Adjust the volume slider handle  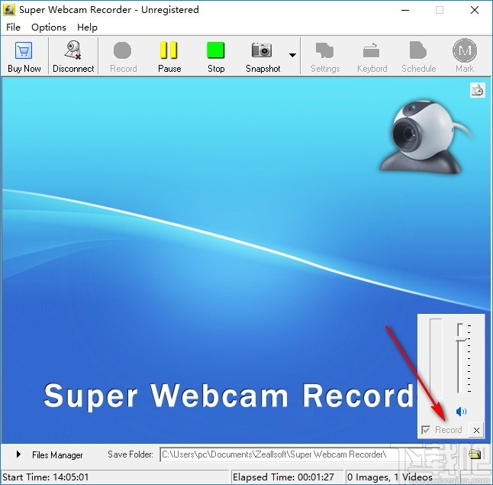[x=461, y=339]
